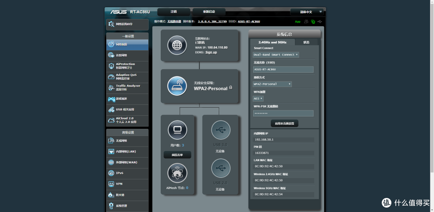Click LAN MAC 地址 value field
434x212 pixels.
[284, 166]
